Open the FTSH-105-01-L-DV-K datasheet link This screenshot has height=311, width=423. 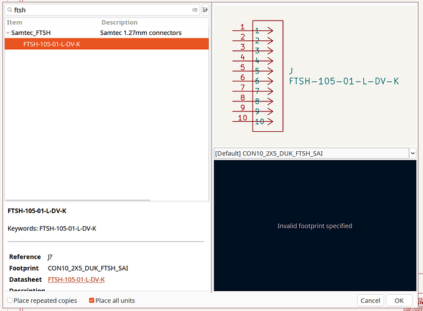click(x=77, y=279)
